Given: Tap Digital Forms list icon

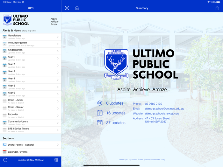Looking at the screenshot, I should click(4, 145).
